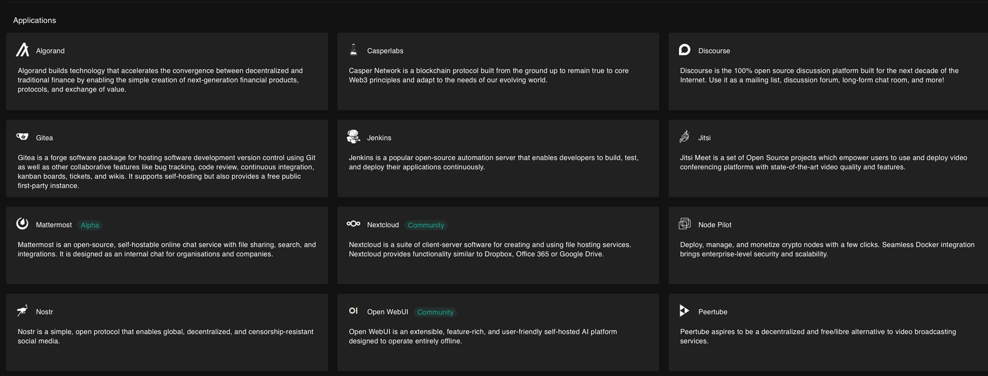Click the Gitea teacup icon
This screenshot has width=988, height=376.
pos(22,137)
